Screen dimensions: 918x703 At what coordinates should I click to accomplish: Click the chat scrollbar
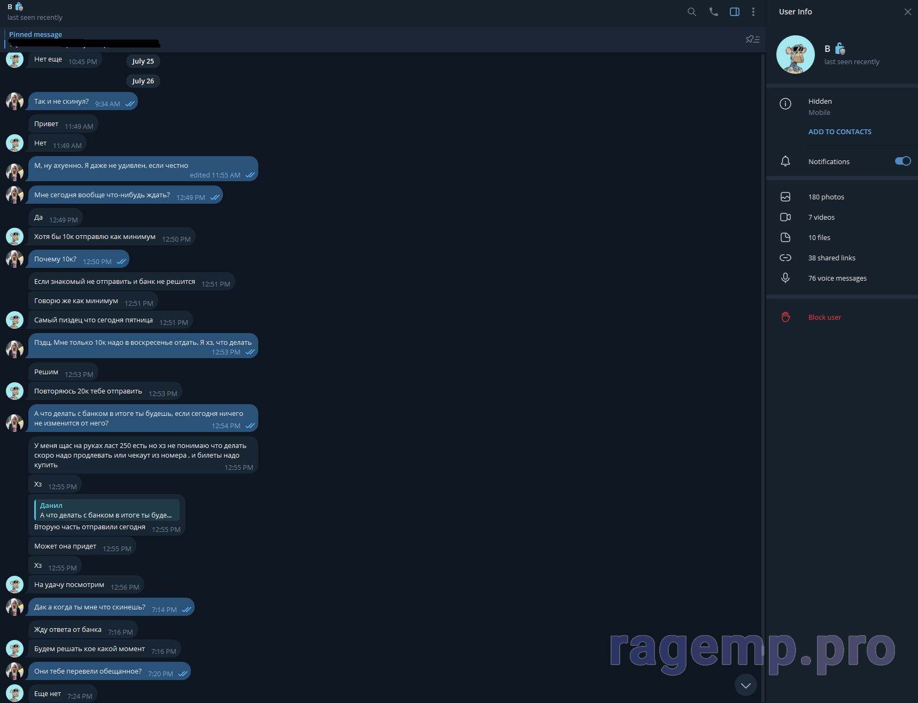click(763, 321)
